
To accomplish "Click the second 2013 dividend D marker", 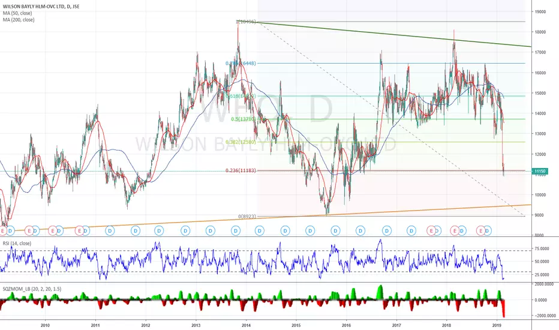I will pyautogui.click(x=235, y=231).
